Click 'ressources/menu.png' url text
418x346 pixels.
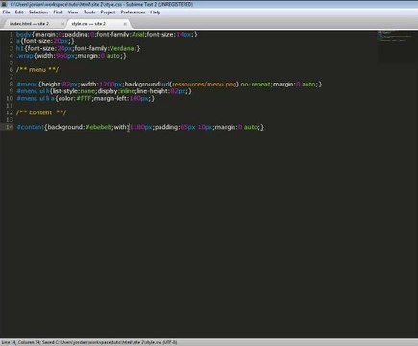tap(205, 85)
